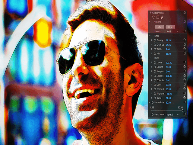This screenshot has height=145, width=193.
Task: Toggle animation stopwatch for Layers
Action: coord(155,63)
